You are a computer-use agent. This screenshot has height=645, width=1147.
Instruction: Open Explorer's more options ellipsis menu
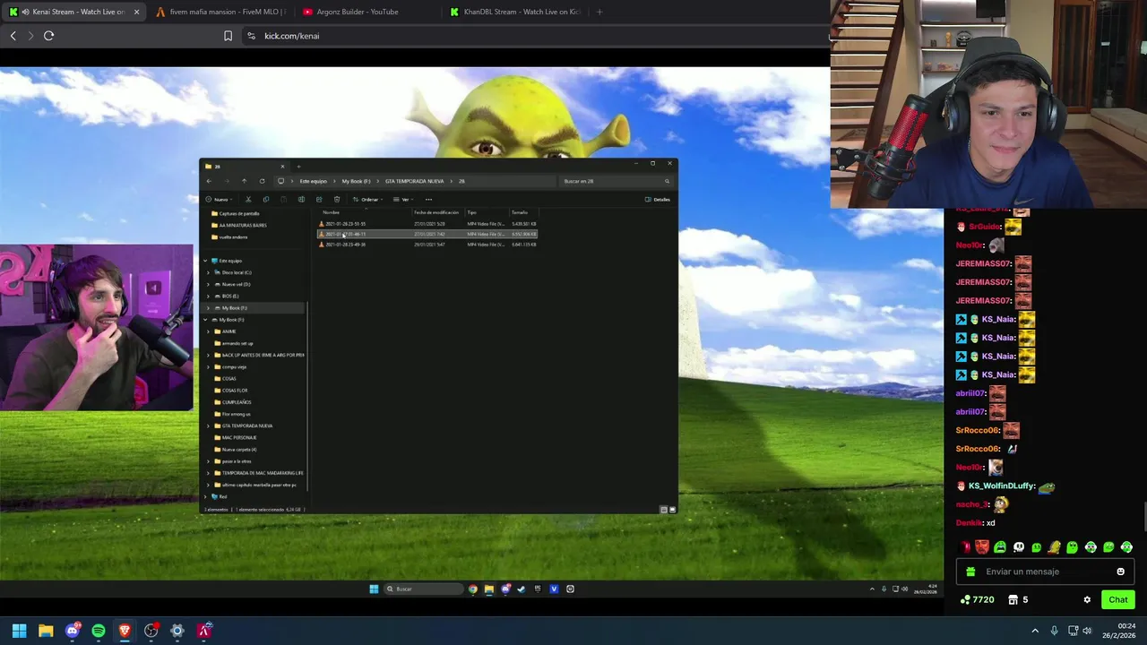(428, 200)
